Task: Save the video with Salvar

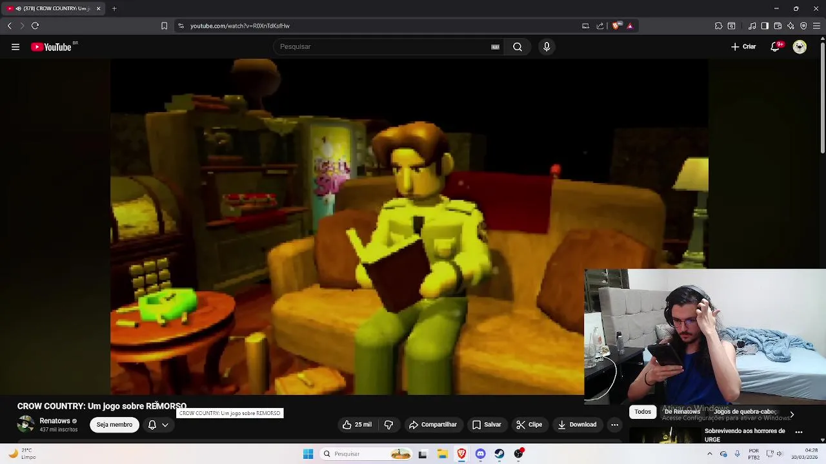Action: (487, 425)
